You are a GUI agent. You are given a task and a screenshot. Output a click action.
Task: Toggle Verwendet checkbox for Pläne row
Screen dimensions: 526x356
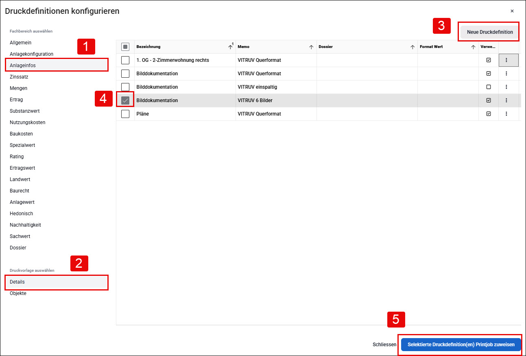click(x=489, y=114)
